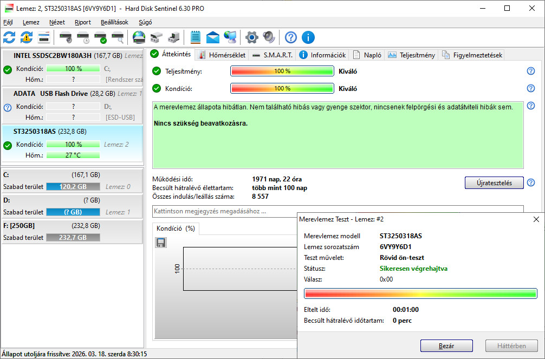545x359 pixels.
Task: Open settings via the gear icon
Action: pos(251,37)
